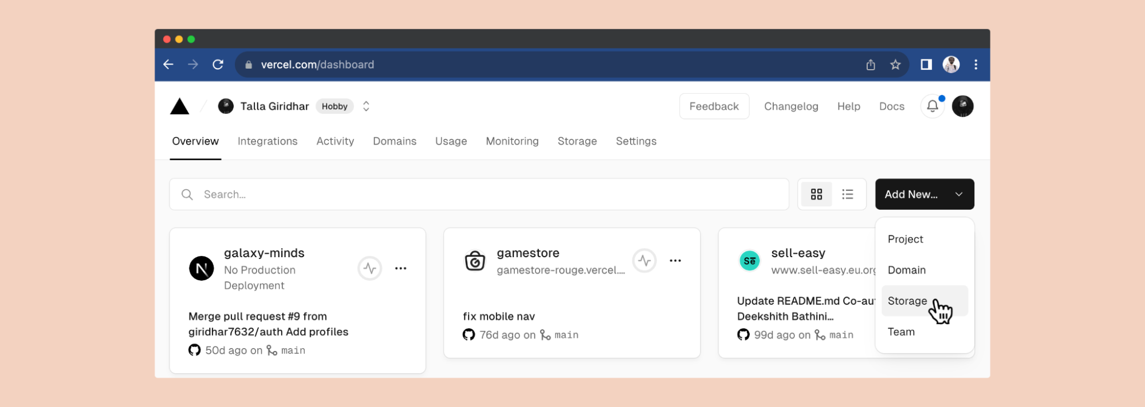Image resolution: width=1145 pixels, height=407 pixels.
Task: Click 'fix mobile nav' commit message
Action: [499, 316]
